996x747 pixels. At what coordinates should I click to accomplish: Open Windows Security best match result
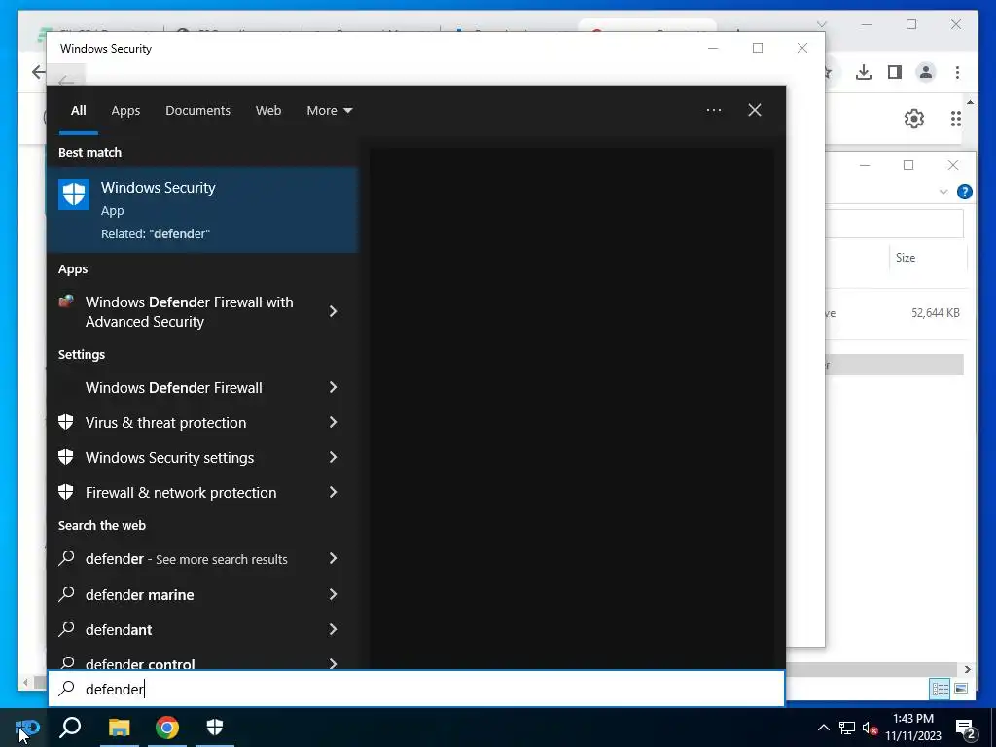coord(202,210)
